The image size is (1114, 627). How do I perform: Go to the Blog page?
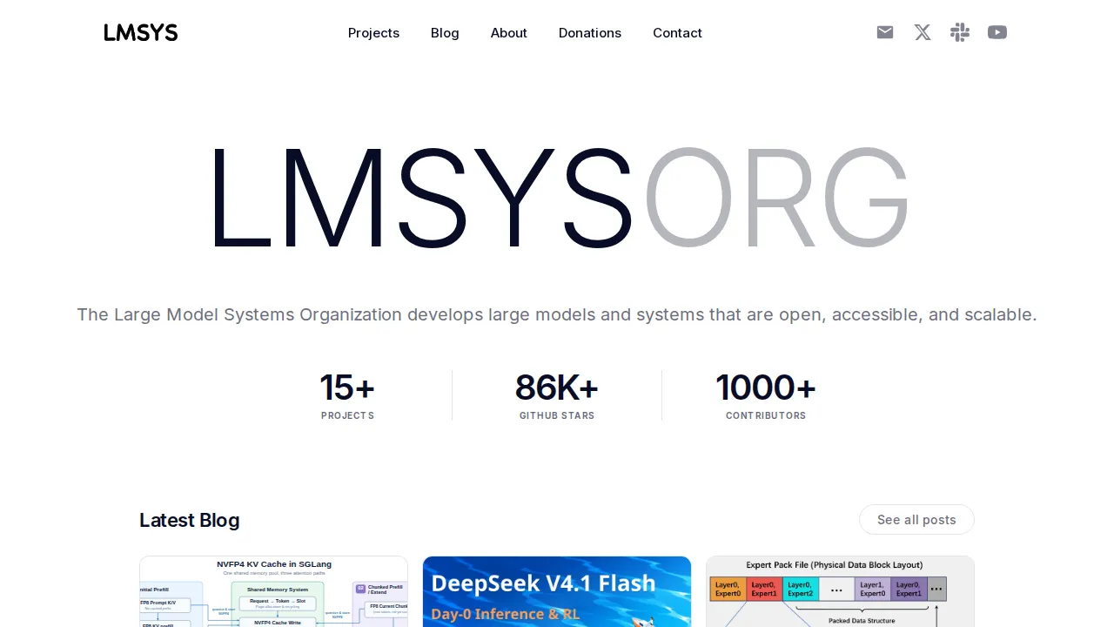click(445, 33)
